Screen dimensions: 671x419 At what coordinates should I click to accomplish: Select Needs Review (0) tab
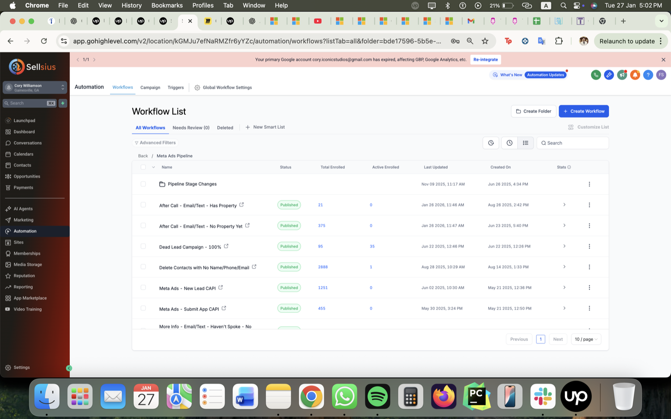(x=191, y=127)
